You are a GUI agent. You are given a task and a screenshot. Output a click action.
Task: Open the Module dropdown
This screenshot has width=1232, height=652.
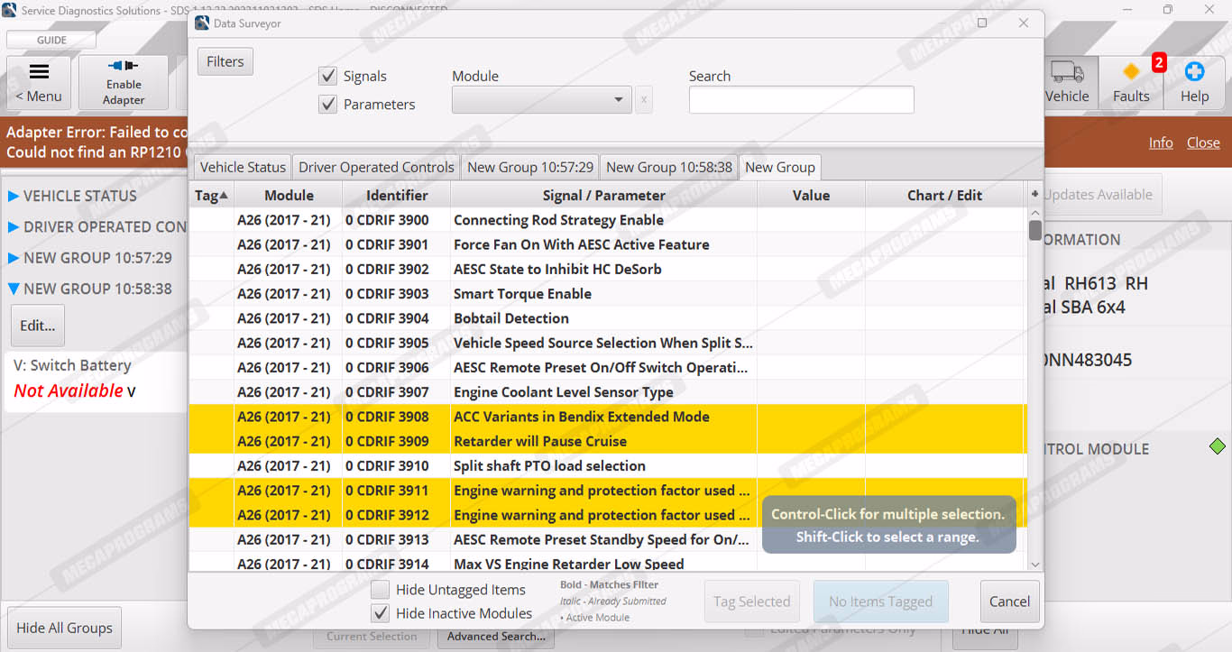541,99
